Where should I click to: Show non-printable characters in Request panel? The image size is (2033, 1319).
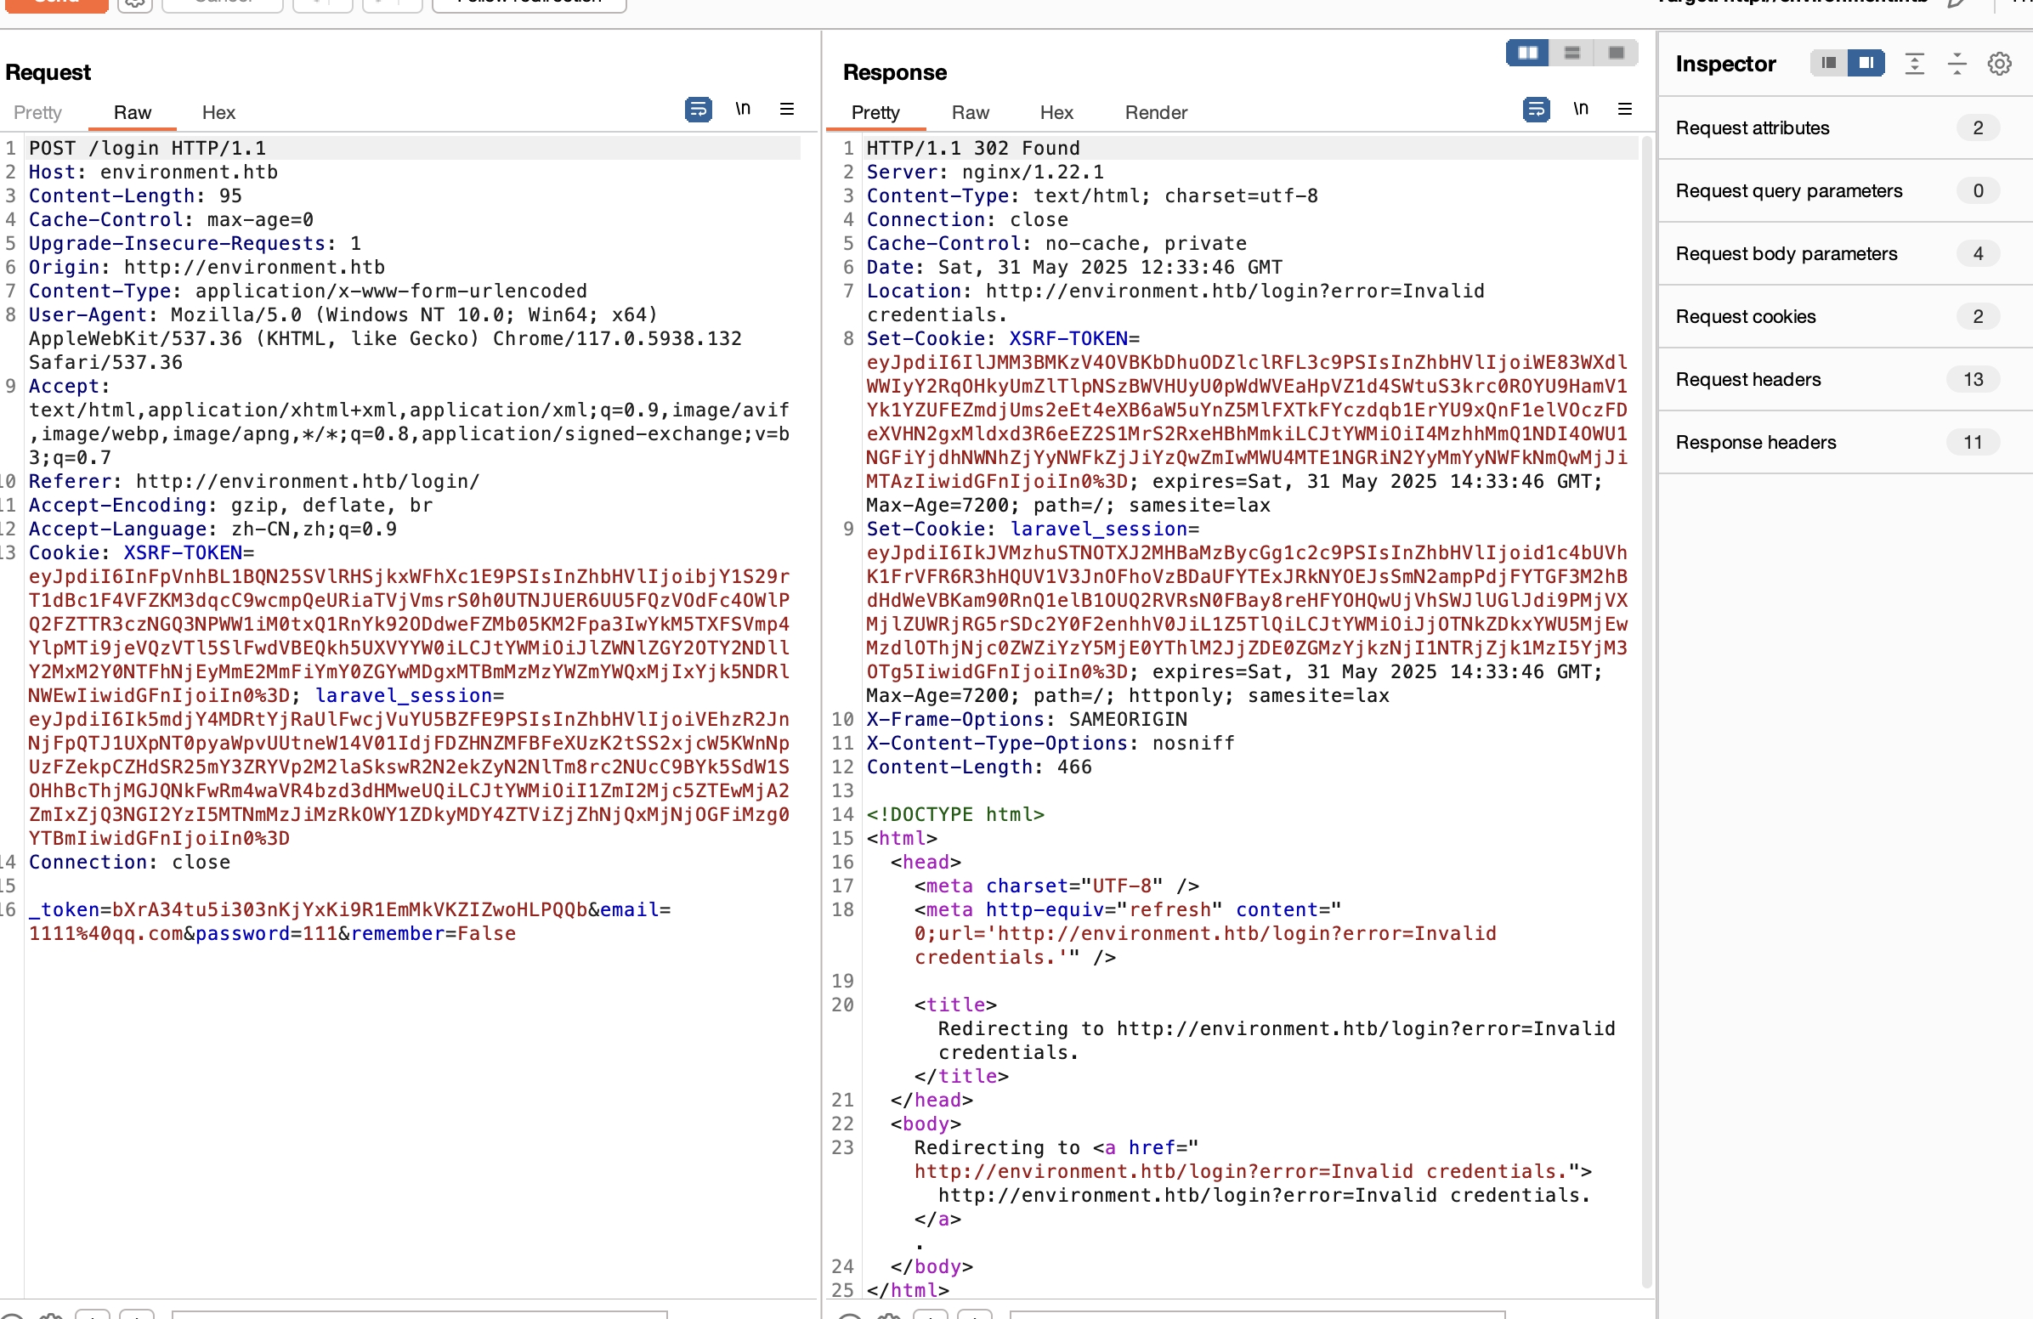click(742, 110)
